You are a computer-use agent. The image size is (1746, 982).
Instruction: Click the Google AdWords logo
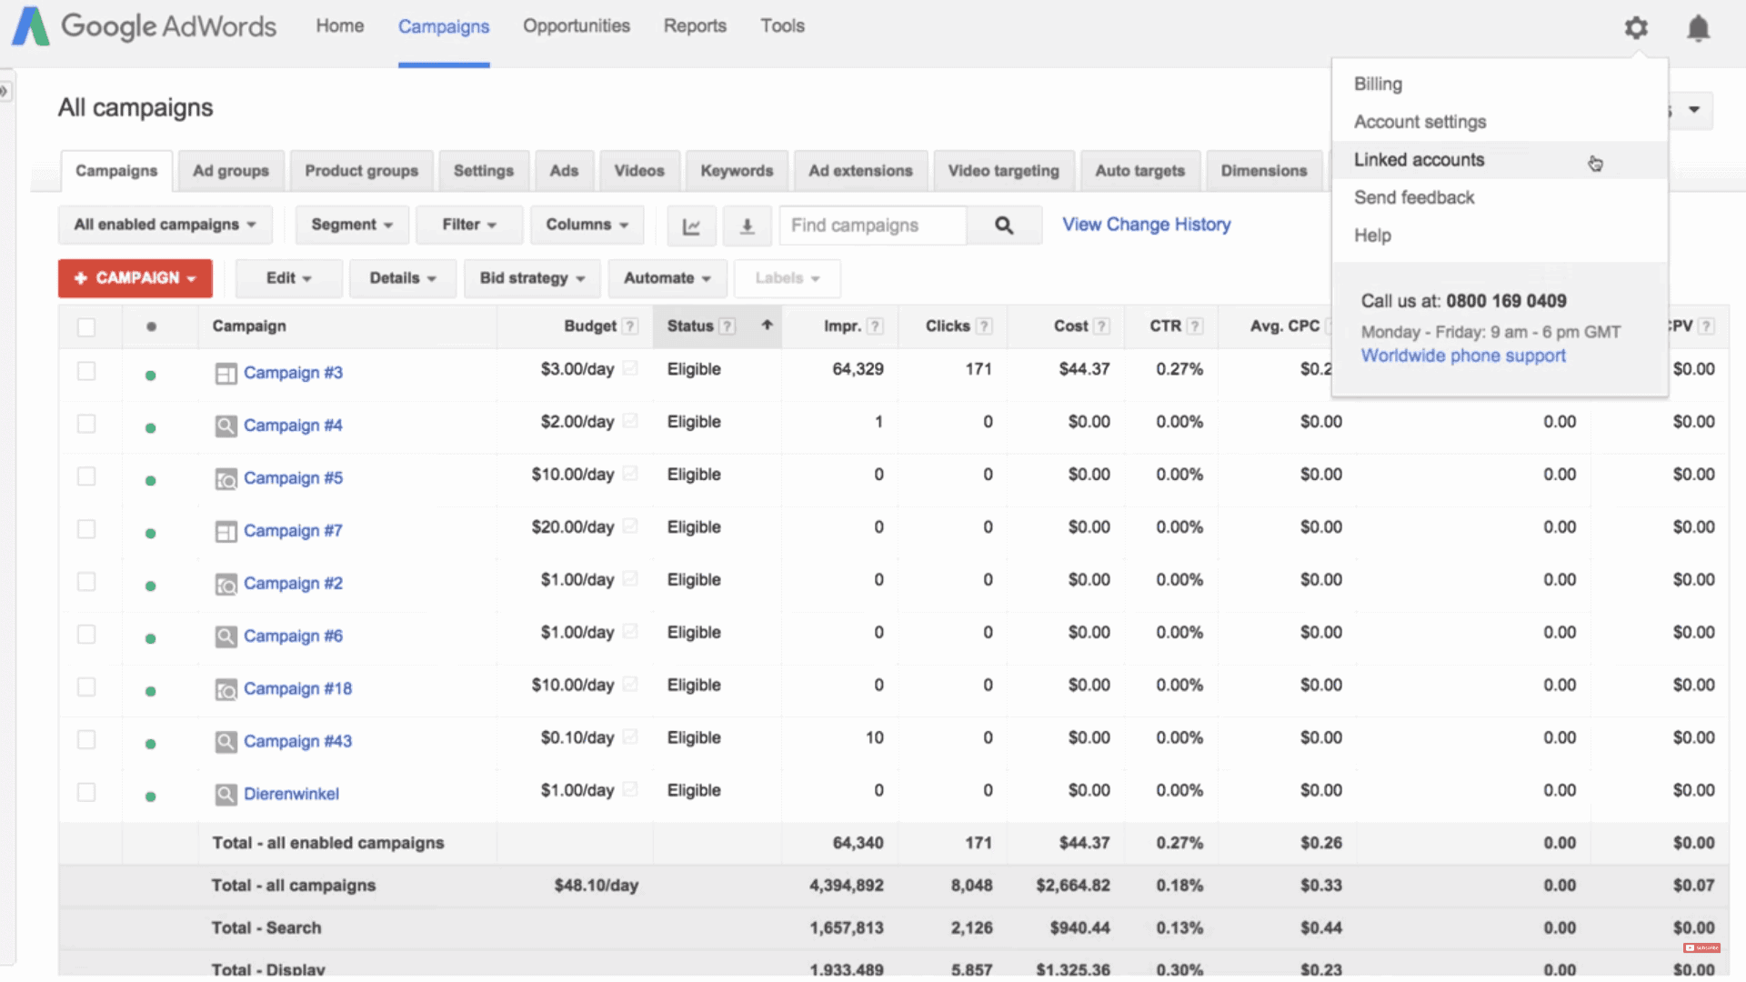[144, 26]
